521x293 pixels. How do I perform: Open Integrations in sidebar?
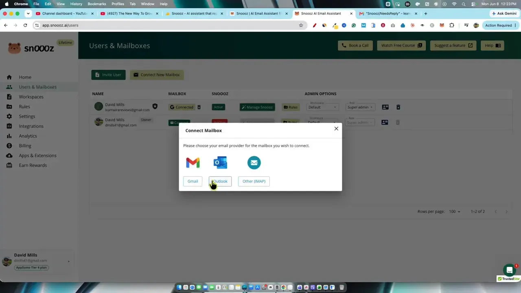coord(31,126)
